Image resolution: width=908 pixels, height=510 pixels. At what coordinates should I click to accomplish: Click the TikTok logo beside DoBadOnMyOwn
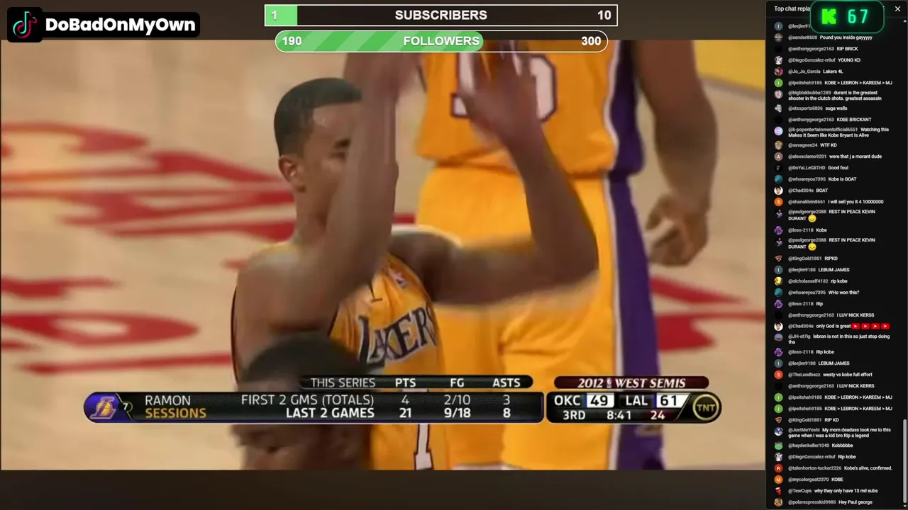[25, 25]
